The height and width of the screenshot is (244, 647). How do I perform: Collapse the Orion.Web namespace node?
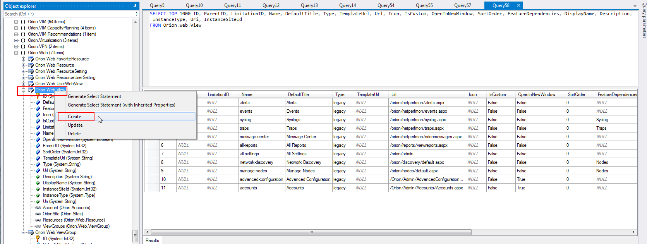click(16, 53)
